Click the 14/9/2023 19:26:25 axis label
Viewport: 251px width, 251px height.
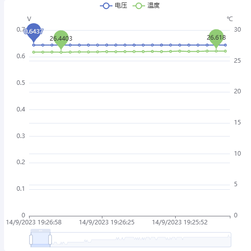pos(107,222)
